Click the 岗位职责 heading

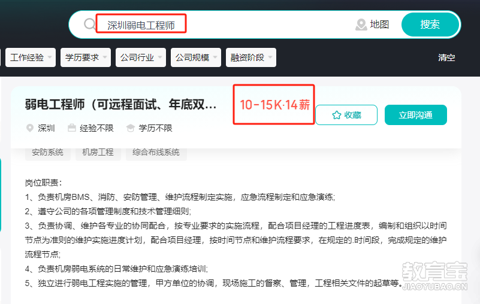coord(44,183)
